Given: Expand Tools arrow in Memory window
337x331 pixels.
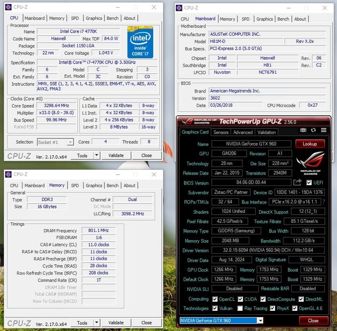Looking at the screenshot, I should point(97,322).
